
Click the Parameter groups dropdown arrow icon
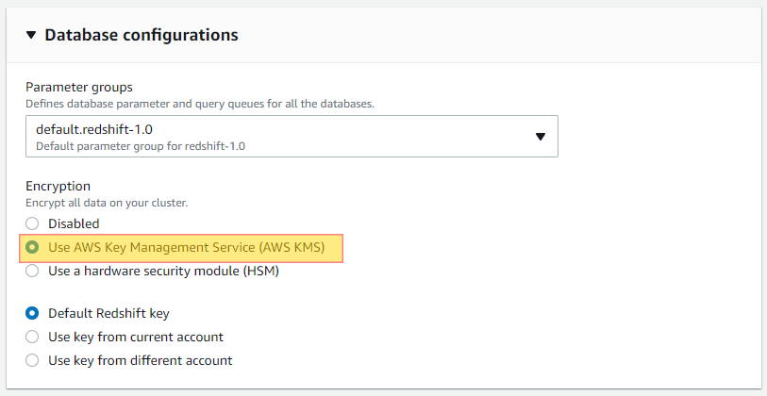pos(540,137)
